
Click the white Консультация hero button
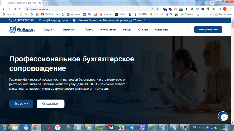point(51,104)
